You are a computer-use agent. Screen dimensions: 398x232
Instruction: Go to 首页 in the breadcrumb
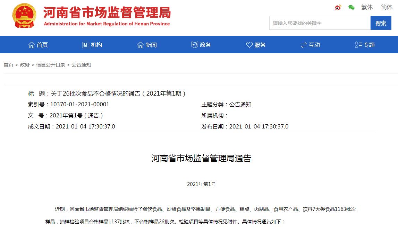coord(8,65)
